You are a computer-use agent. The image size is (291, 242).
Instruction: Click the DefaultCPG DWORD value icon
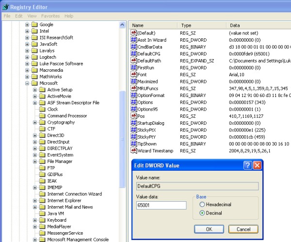click(x=134, y=54)
